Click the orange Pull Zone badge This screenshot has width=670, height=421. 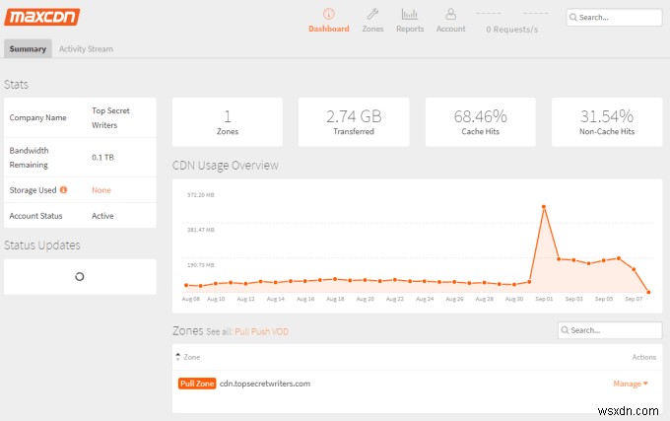[x=197, y=384]
